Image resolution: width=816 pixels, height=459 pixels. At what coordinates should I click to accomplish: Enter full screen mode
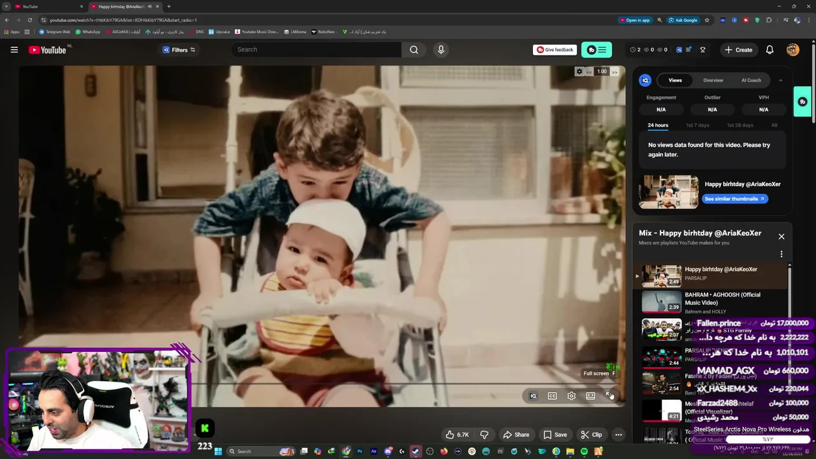point(609,396)
